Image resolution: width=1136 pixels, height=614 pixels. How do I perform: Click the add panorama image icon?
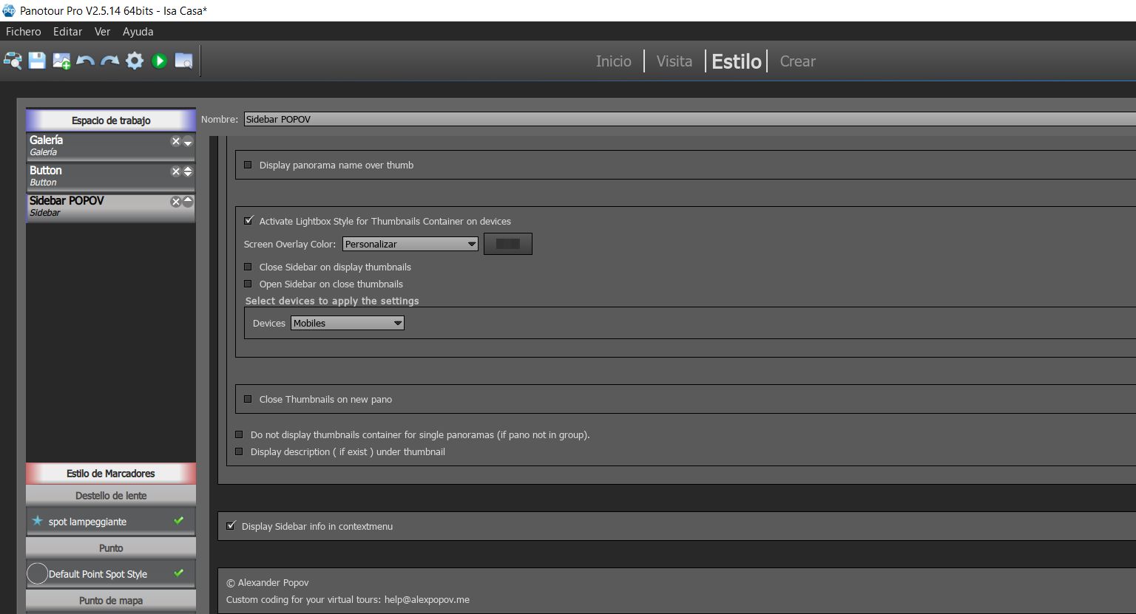coord(61,61)
